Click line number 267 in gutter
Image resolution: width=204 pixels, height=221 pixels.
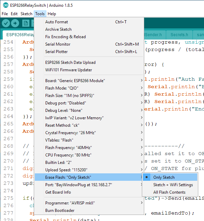(8, 139)
